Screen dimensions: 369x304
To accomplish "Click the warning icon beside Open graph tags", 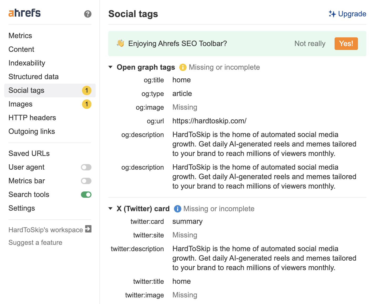I will [x=183, y=67].
